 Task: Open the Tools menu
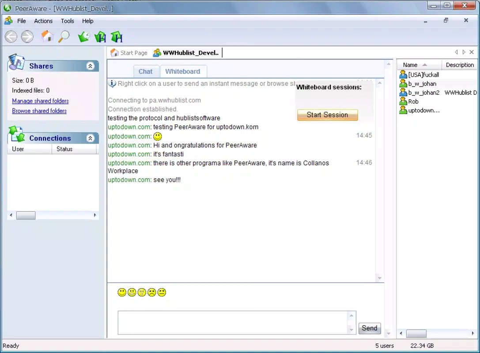(68, 21)
